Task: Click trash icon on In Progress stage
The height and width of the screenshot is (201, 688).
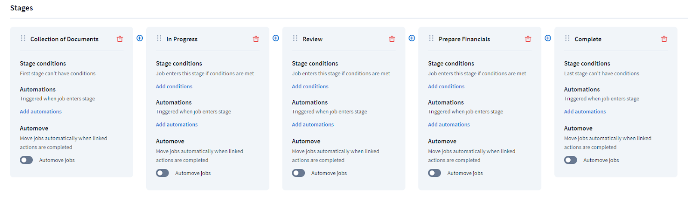Action: tap(256, 39)
